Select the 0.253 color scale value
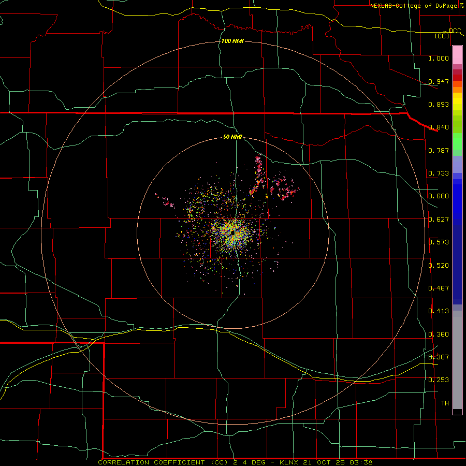466x466 pixels. point(439,380)
